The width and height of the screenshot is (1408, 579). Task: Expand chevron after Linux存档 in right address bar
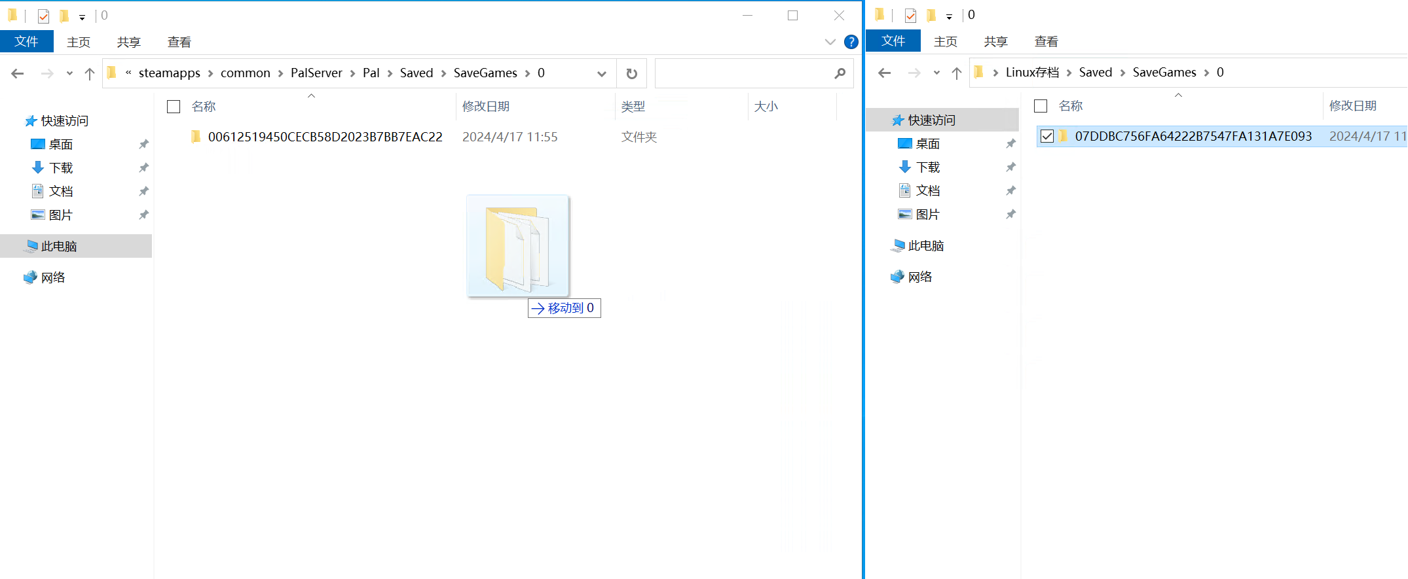point(1069,73)
